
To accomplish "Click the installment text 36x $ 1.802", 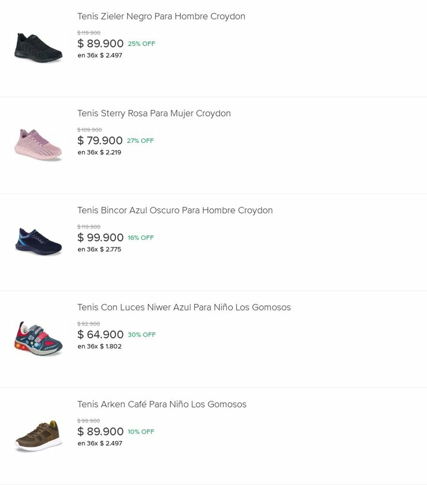I will click(99, 346).
